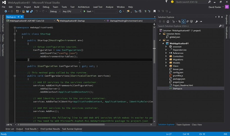Click the Save All toolbar icon
Viewport: 230px width, 136px height.
(x=31, y=11)
